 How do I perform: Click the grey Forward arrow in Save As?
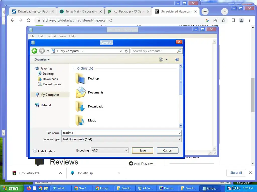(42, 51)
